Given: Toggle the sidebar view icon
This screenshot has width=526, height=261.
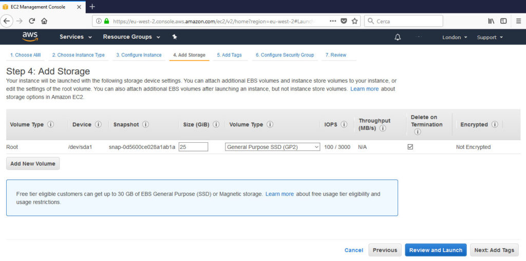Looking at the screenshot, I should pos(503,21).
